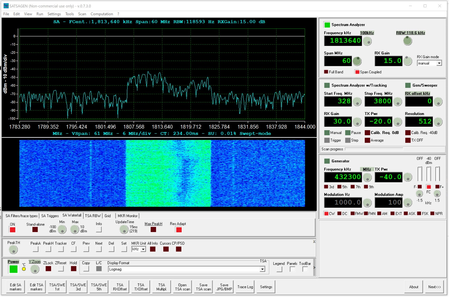Switch to the MKR Monitor tab

pos(128,216)
